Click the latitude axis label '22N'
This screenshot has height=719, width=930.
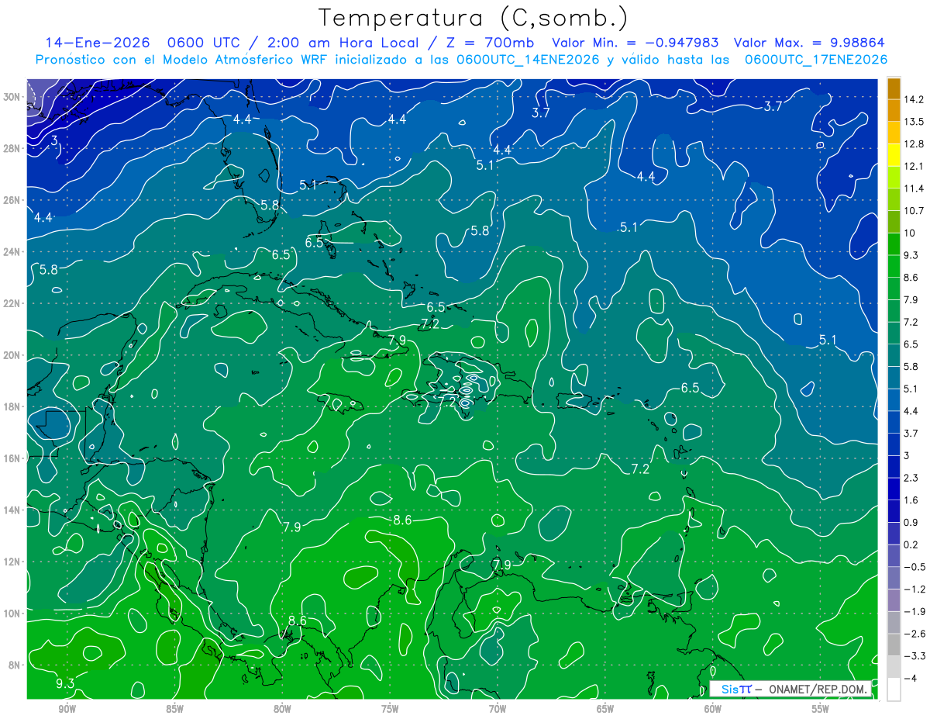(x=12, y=303)
